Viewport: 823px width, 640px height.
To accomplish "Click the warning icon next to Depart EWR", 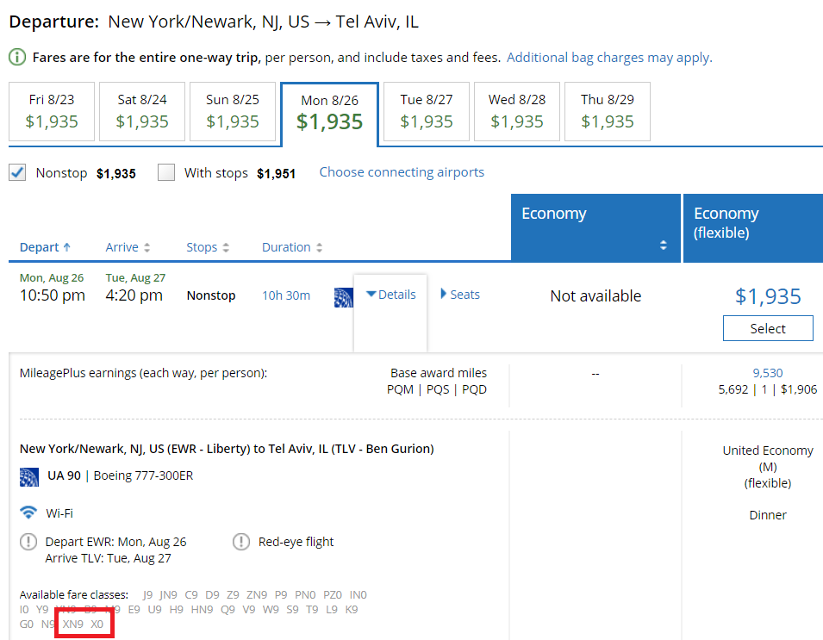I will (x=29, y=543).
